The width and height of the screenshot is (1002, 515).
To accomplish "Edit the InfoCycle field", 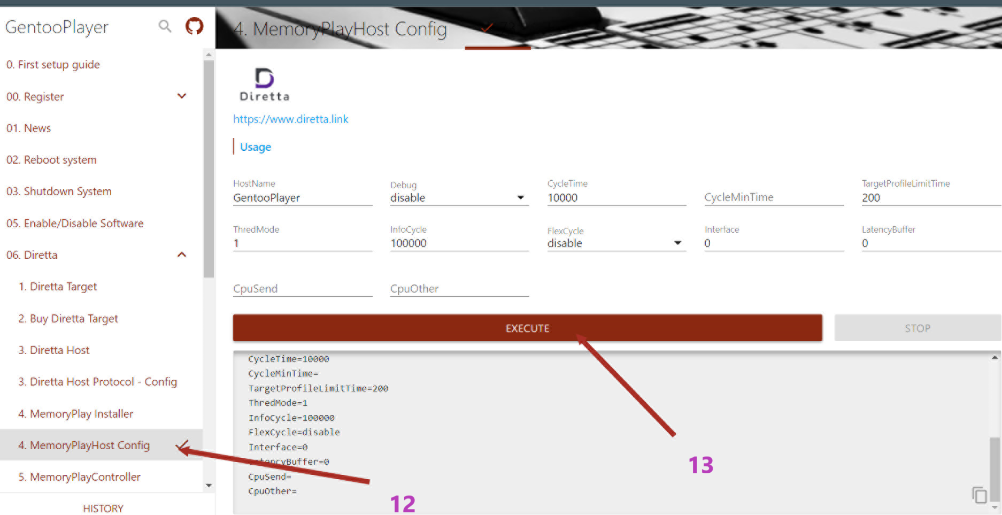I will [x=459, y=243].
